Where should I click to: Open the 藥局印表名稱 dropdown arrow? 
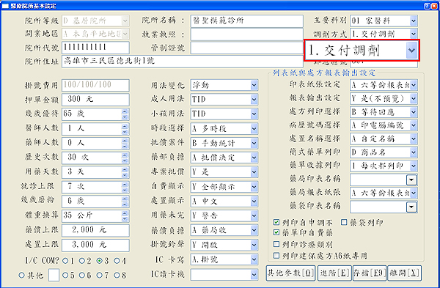pyautogui.click(x=411, y=180)
